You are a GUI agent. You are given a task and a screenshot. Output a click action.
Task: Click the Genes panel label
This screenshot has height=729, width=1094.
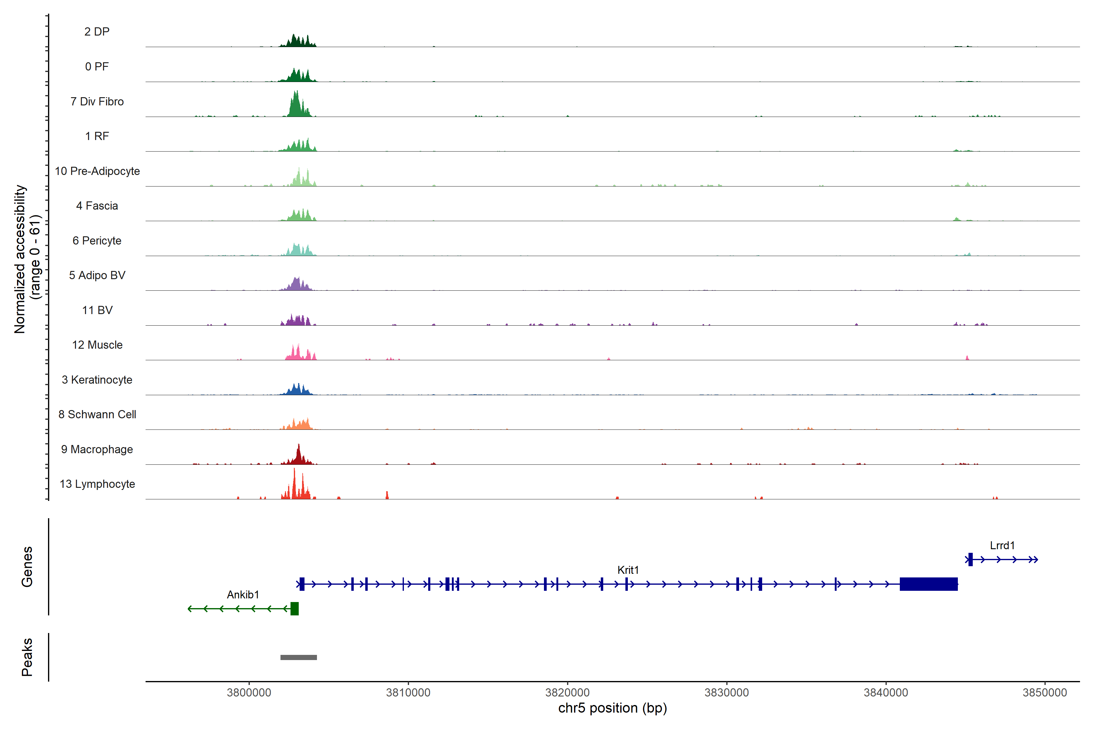27,566
